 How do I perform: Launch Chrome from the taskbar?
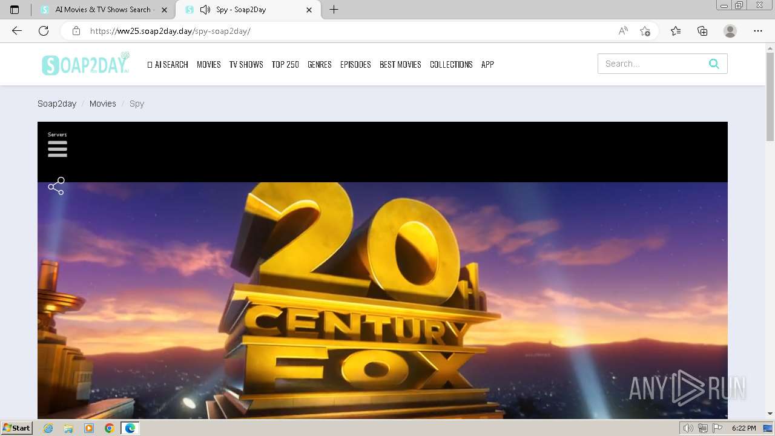point(109,428)
